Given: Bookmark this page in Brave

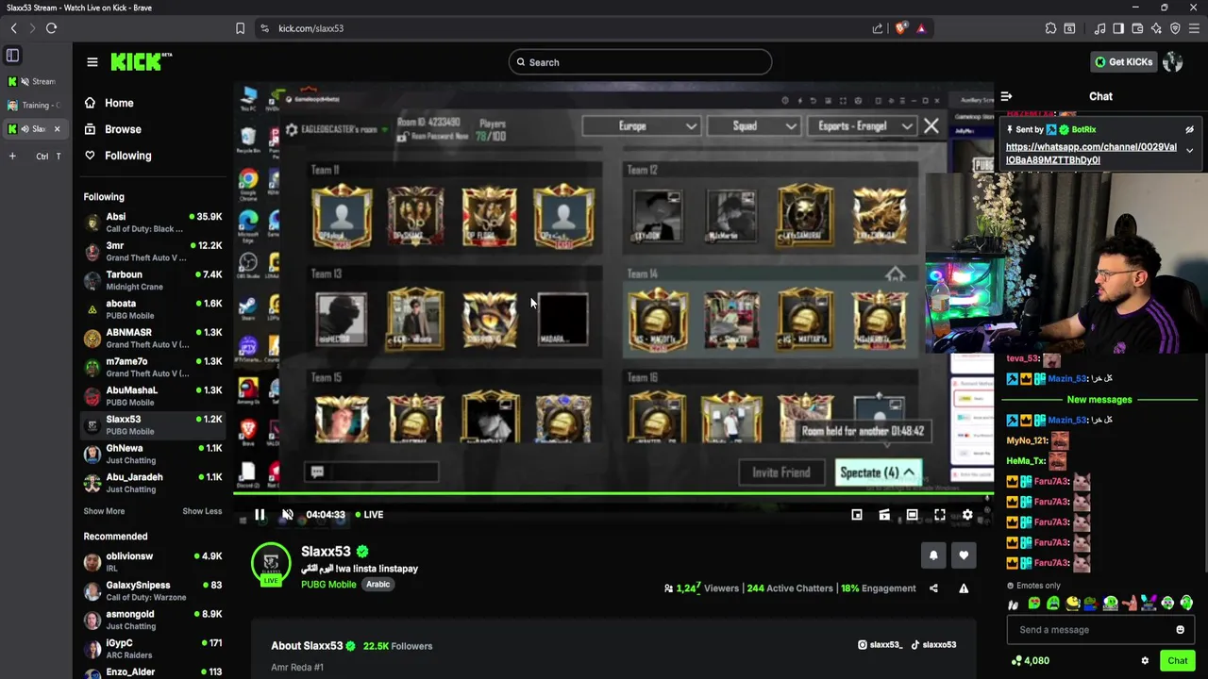Looking at the screenshot, I should click(x=241, y=28).
